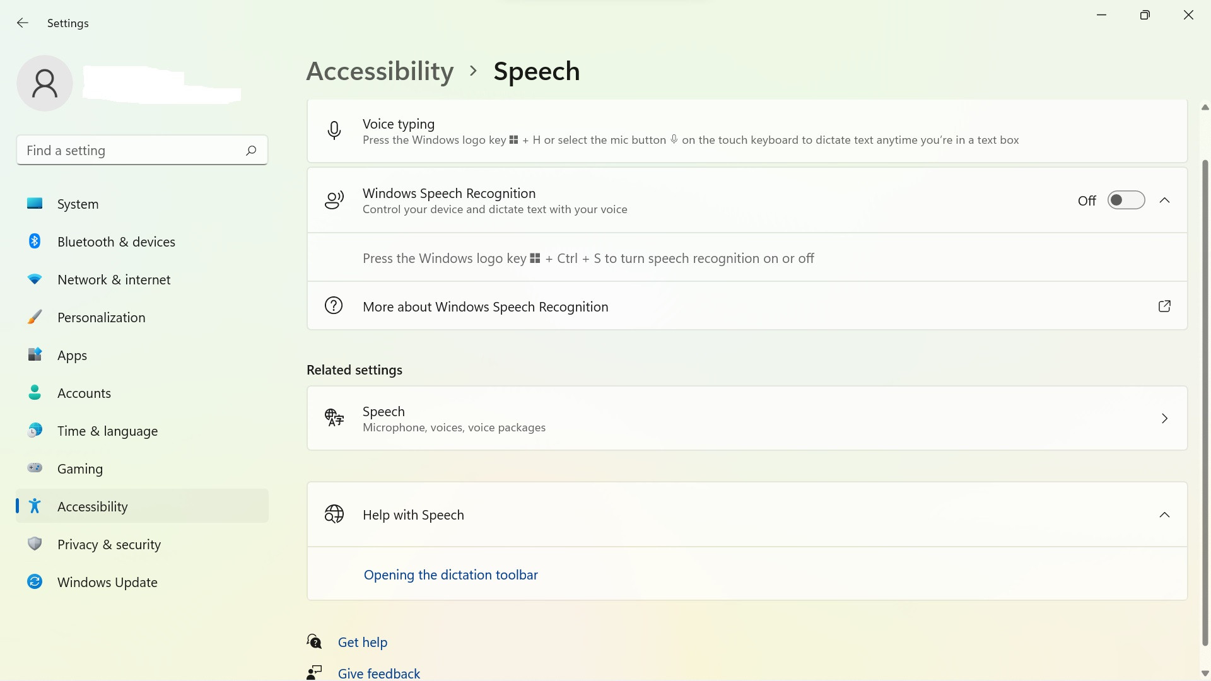Click the Gaming controller icon
1211x681 pixels.
[35, 469]
